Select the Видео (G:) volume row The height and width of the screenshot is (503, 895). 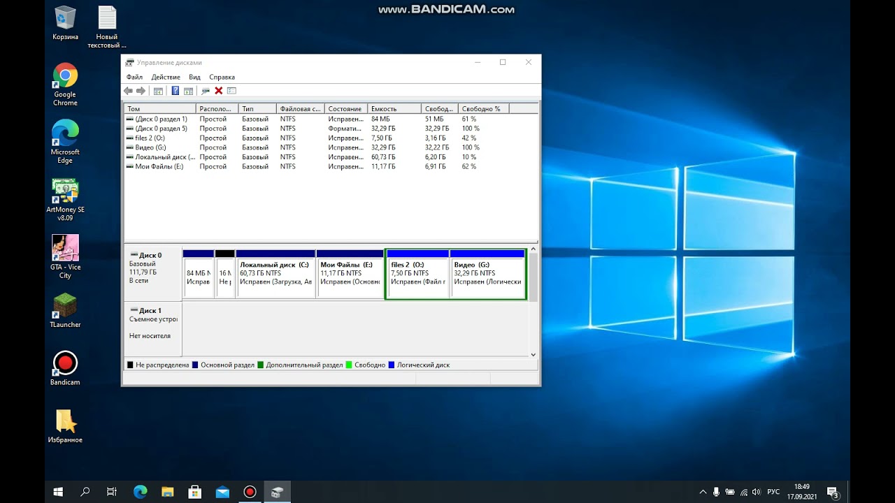(x=331, y=147)
